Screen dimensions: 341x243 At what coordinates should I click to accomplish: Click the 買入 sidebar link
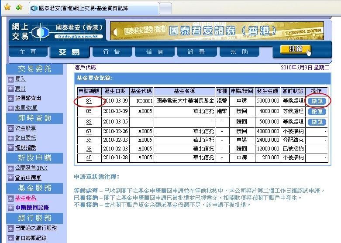[x=20, y=79]
